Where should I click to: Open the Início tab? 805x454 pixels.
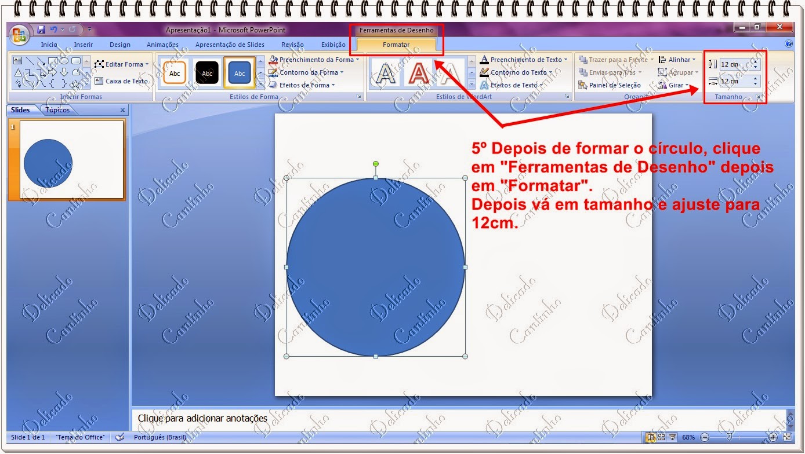pos(49,45)
